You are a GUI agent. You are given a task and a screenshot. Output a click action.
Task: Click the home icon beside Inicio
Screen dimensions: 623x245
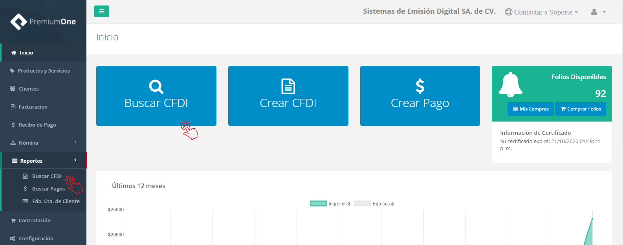14,53
